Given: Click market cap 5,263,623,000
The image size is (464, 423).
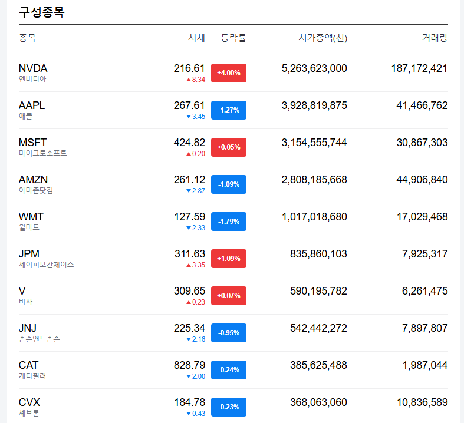Looking at the screenshot, I should (314, 68).
